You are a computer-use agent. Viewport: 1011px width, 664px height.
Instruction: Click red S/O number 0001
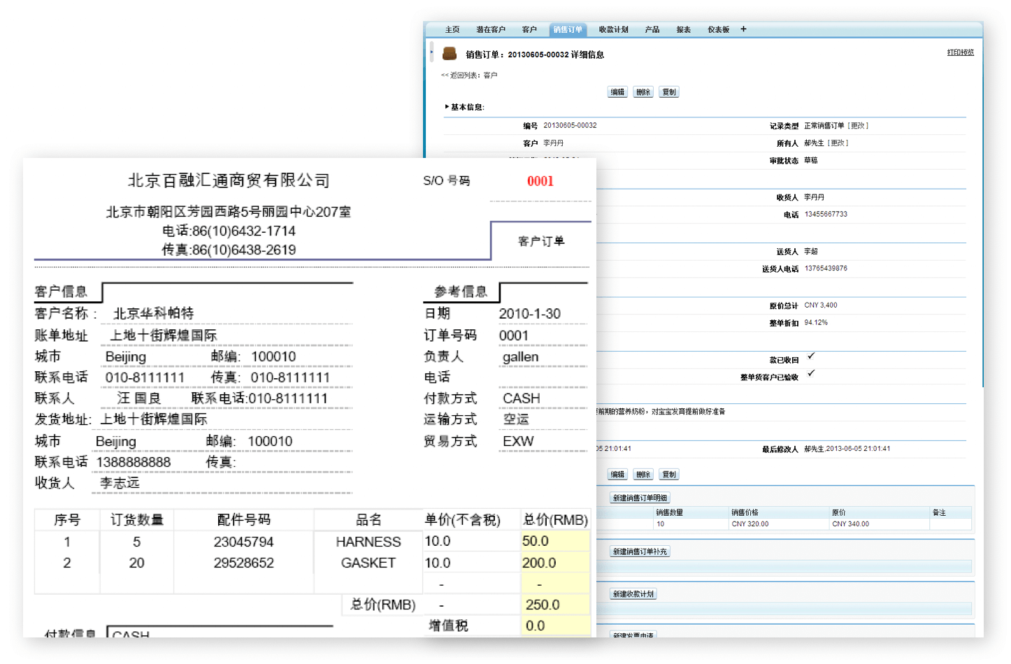(x=540, y=181)
